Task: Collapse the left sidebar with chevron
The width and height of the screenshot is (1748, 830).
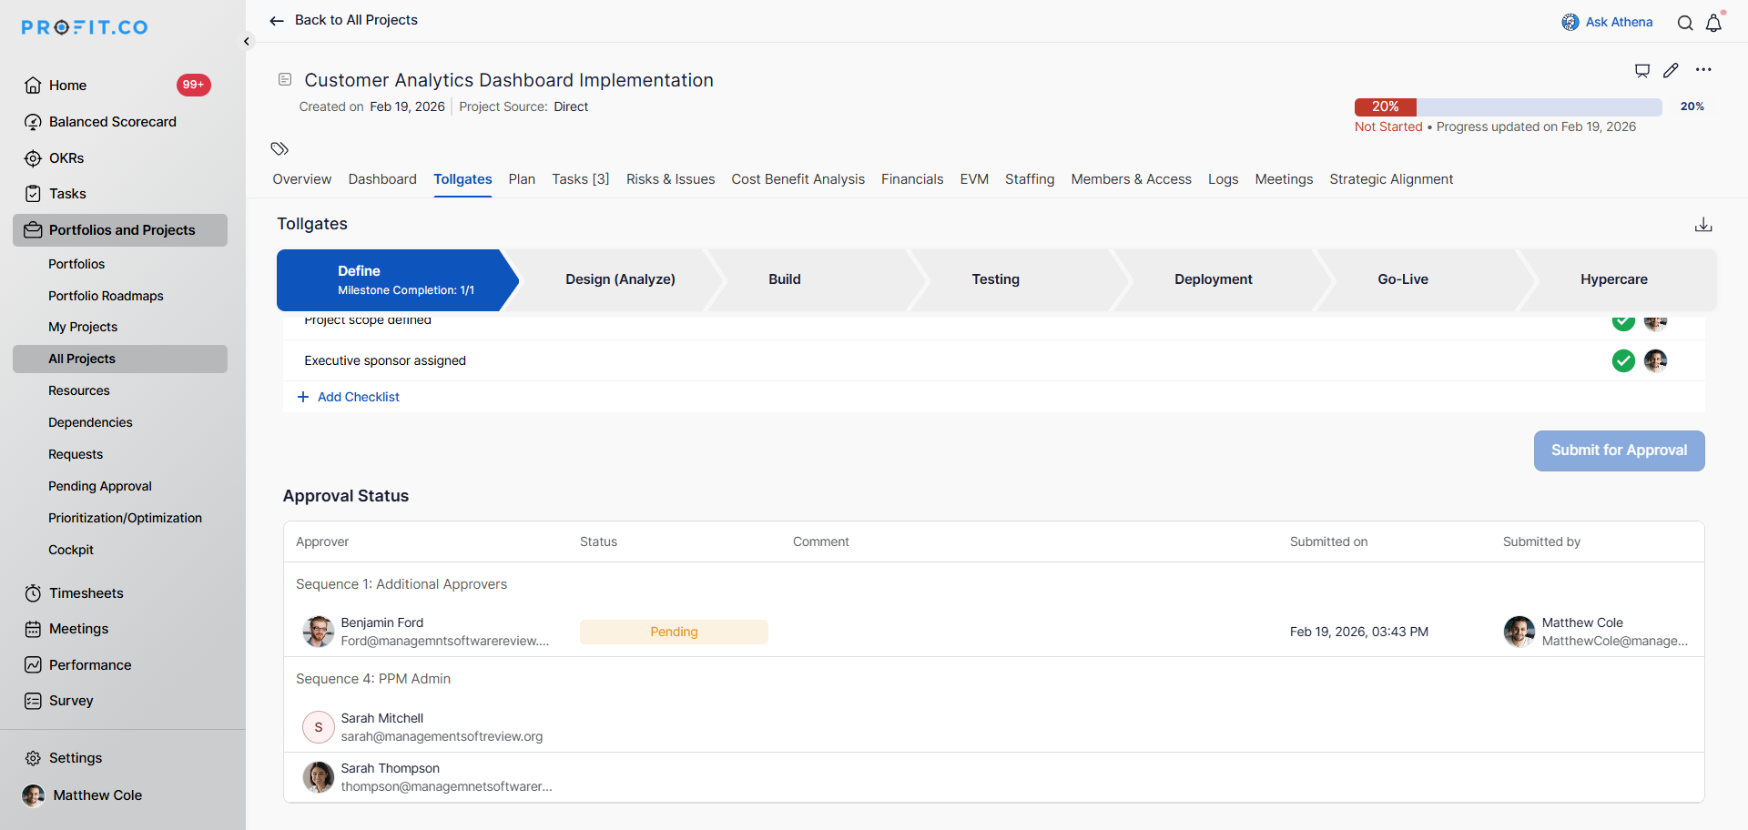Action: point(247,41)
